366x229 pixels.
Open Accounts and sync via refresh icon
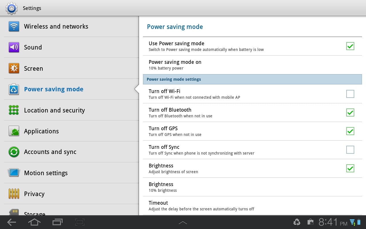tap(13, 152)
